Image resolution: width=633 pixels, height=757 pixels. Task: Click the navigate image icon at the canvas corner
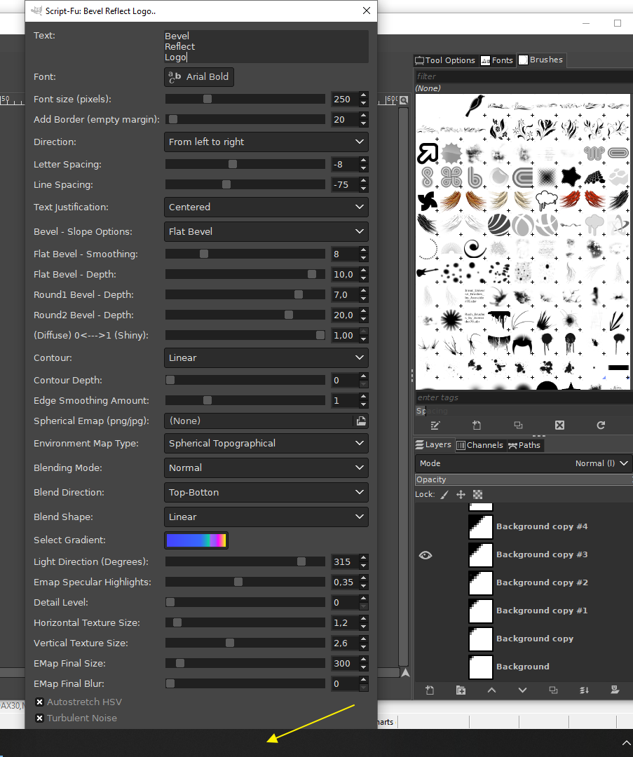click(x=406, y=672)
